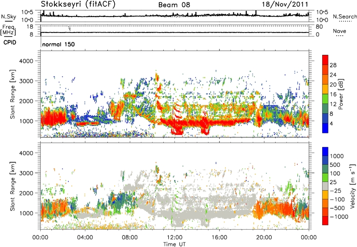This screenshot has height=247, width=357.
Task: Select the "24" power colorbar label
Action: (x=333, y=75)
